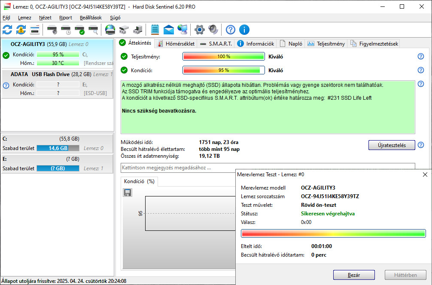Click the globe with monitor icon
The height and width of the screenshot is (285, 432).
pyautogui.click(x=183, y=30)
